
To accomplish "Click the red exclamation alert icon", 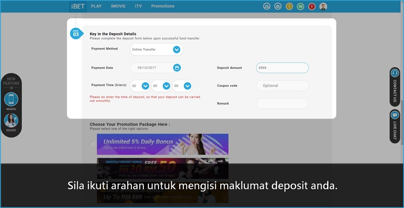I will click(x=312, y=7).
